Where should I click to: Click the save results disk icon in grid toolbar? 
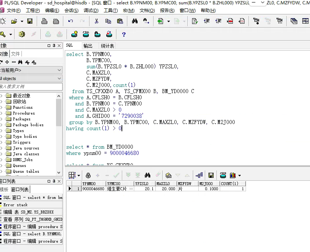coord(211,175)
